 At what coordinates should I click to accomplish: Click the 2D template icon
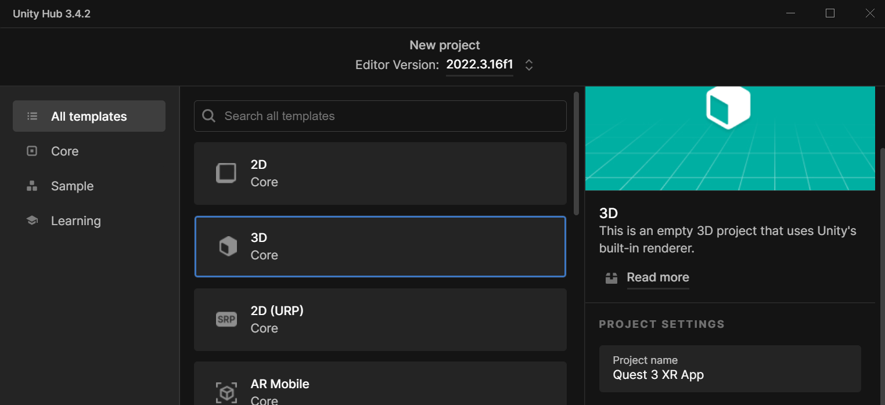tap(226, 173)
